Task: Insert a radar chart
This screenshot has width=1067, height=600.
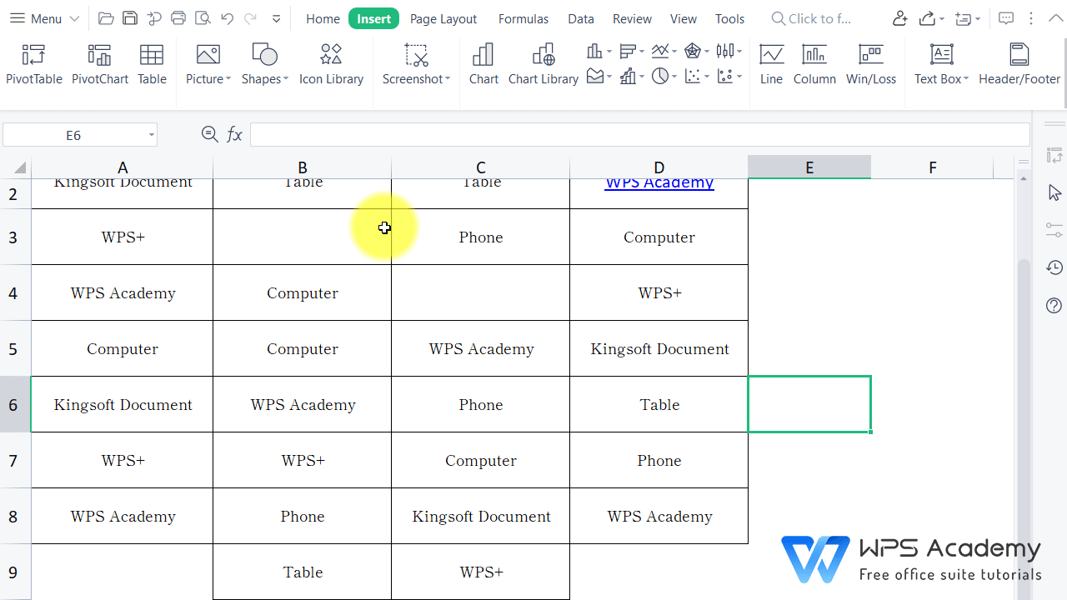Action: pos(692,52)
